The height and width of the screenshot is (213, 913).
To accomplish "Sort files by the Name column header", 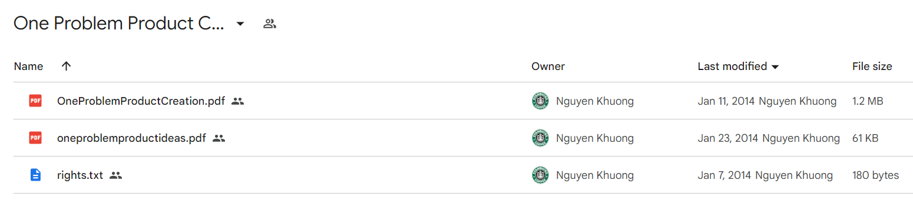I will [28, 66].
